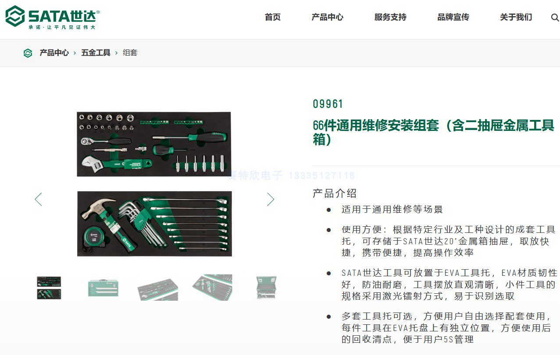Viewport: 560px width, 355px height.
Task: Select the closed metal toolbox thumbnail
Action: [103, 288]
